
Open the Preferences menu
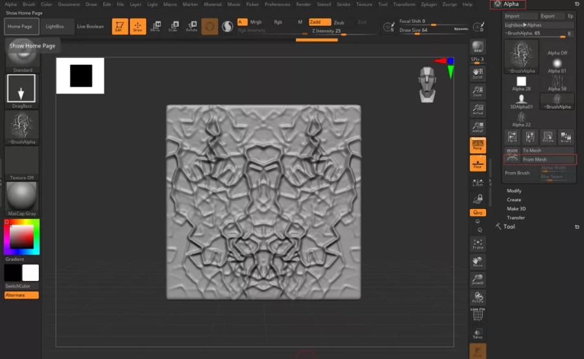coord(277,5)
